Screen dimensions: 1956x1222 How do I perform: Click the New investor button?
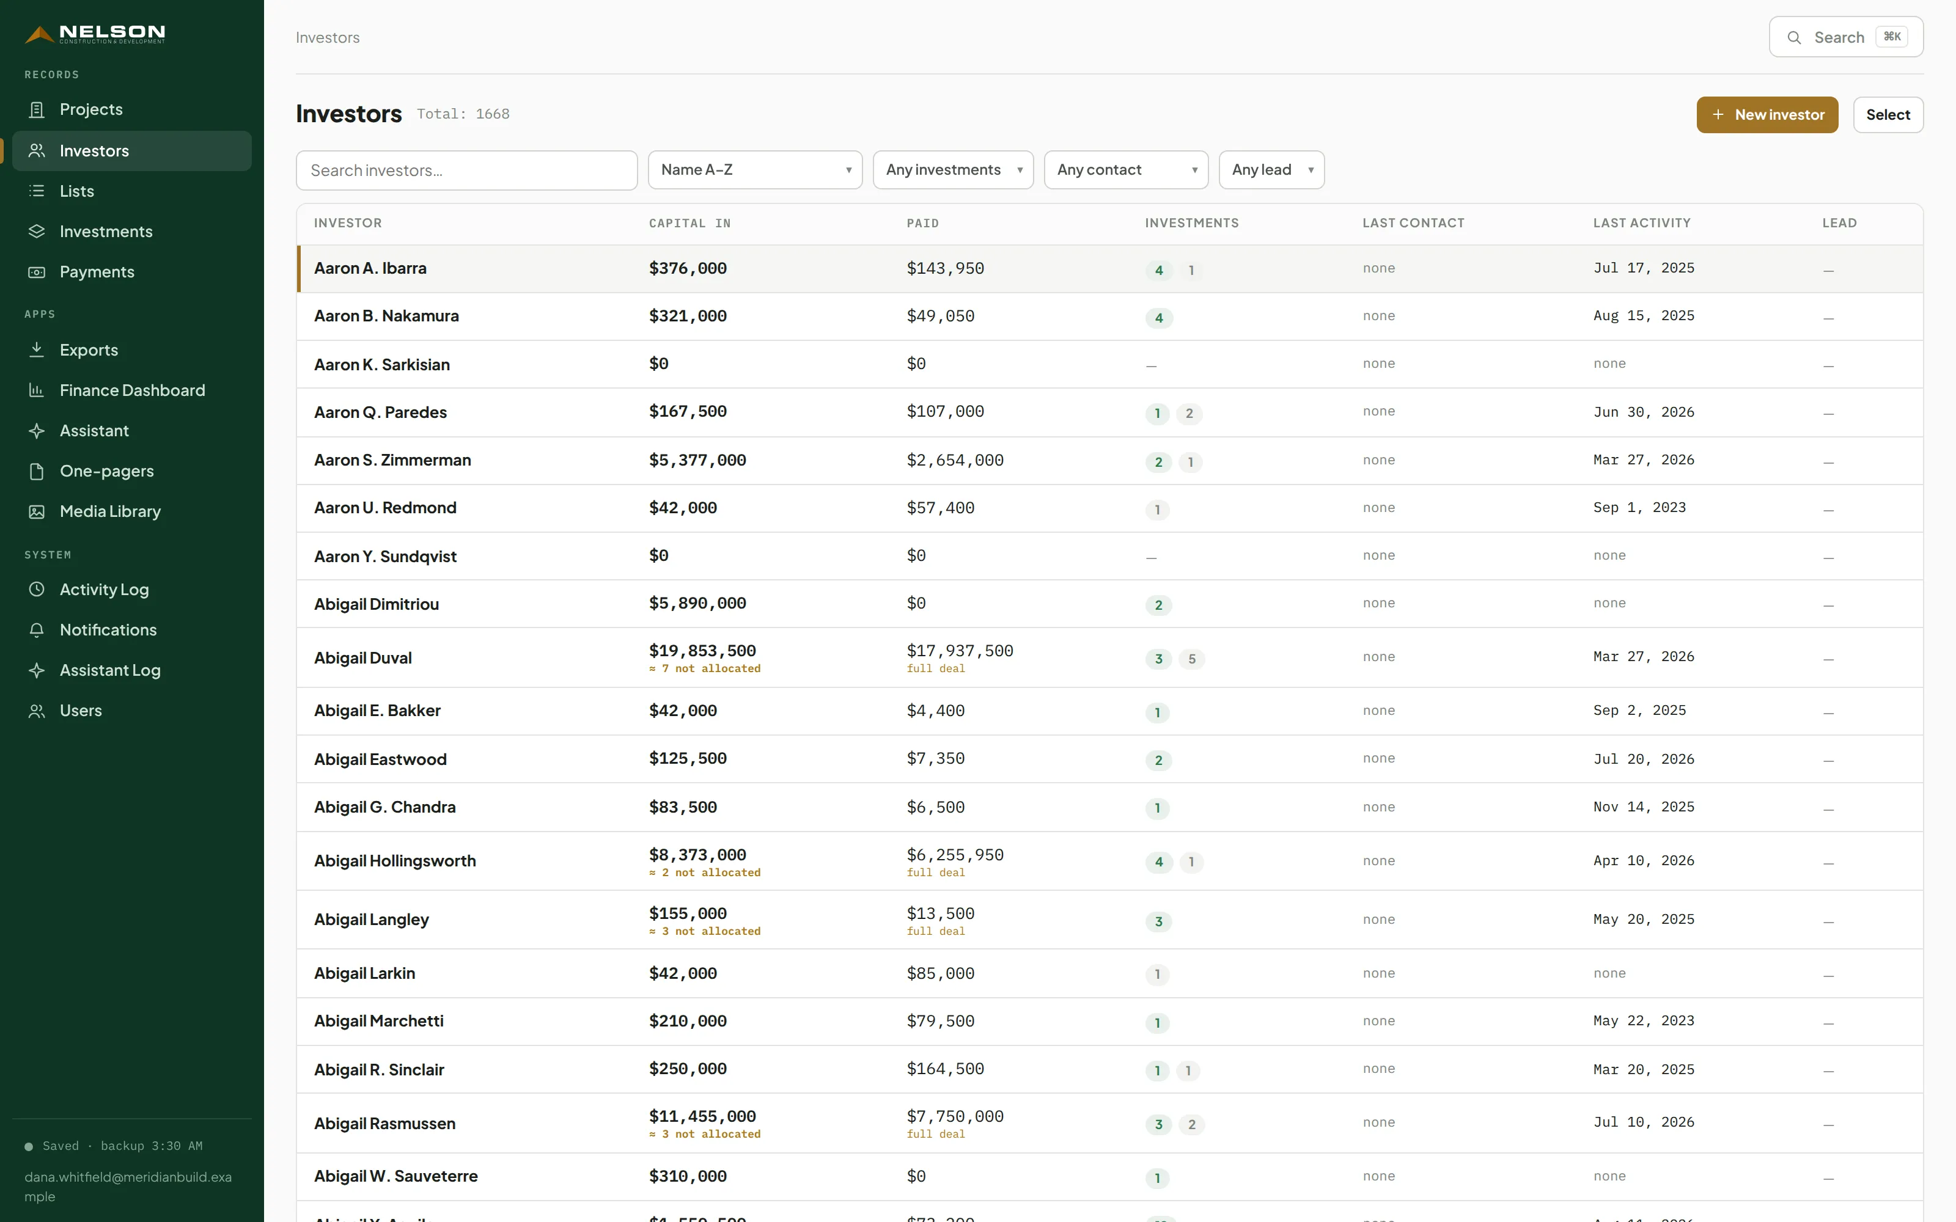tap(1767, 115)
